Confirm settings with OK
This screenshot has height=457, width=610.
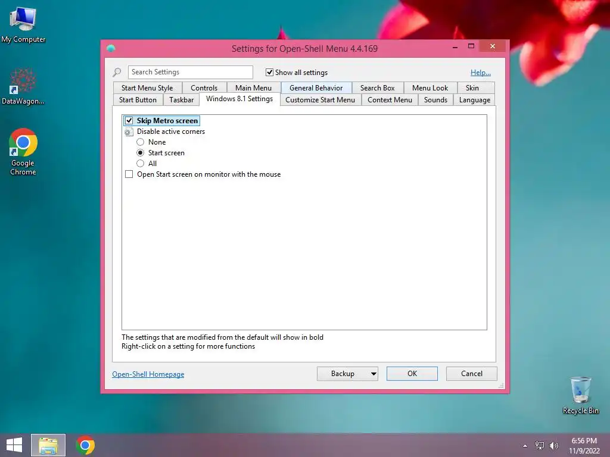412,374
